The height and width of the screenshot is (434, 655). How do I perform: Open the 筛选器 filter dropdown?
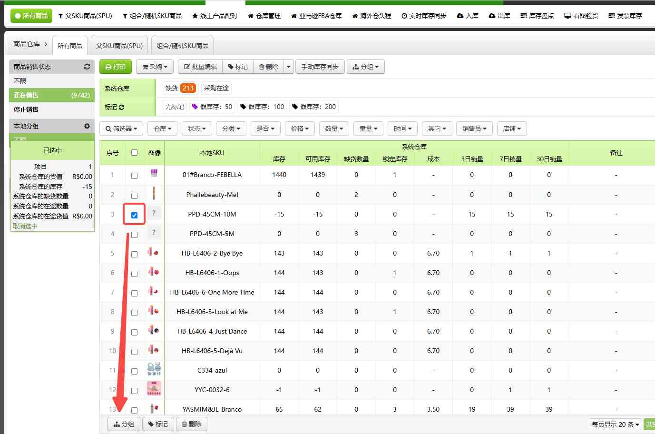click(121, 128)
